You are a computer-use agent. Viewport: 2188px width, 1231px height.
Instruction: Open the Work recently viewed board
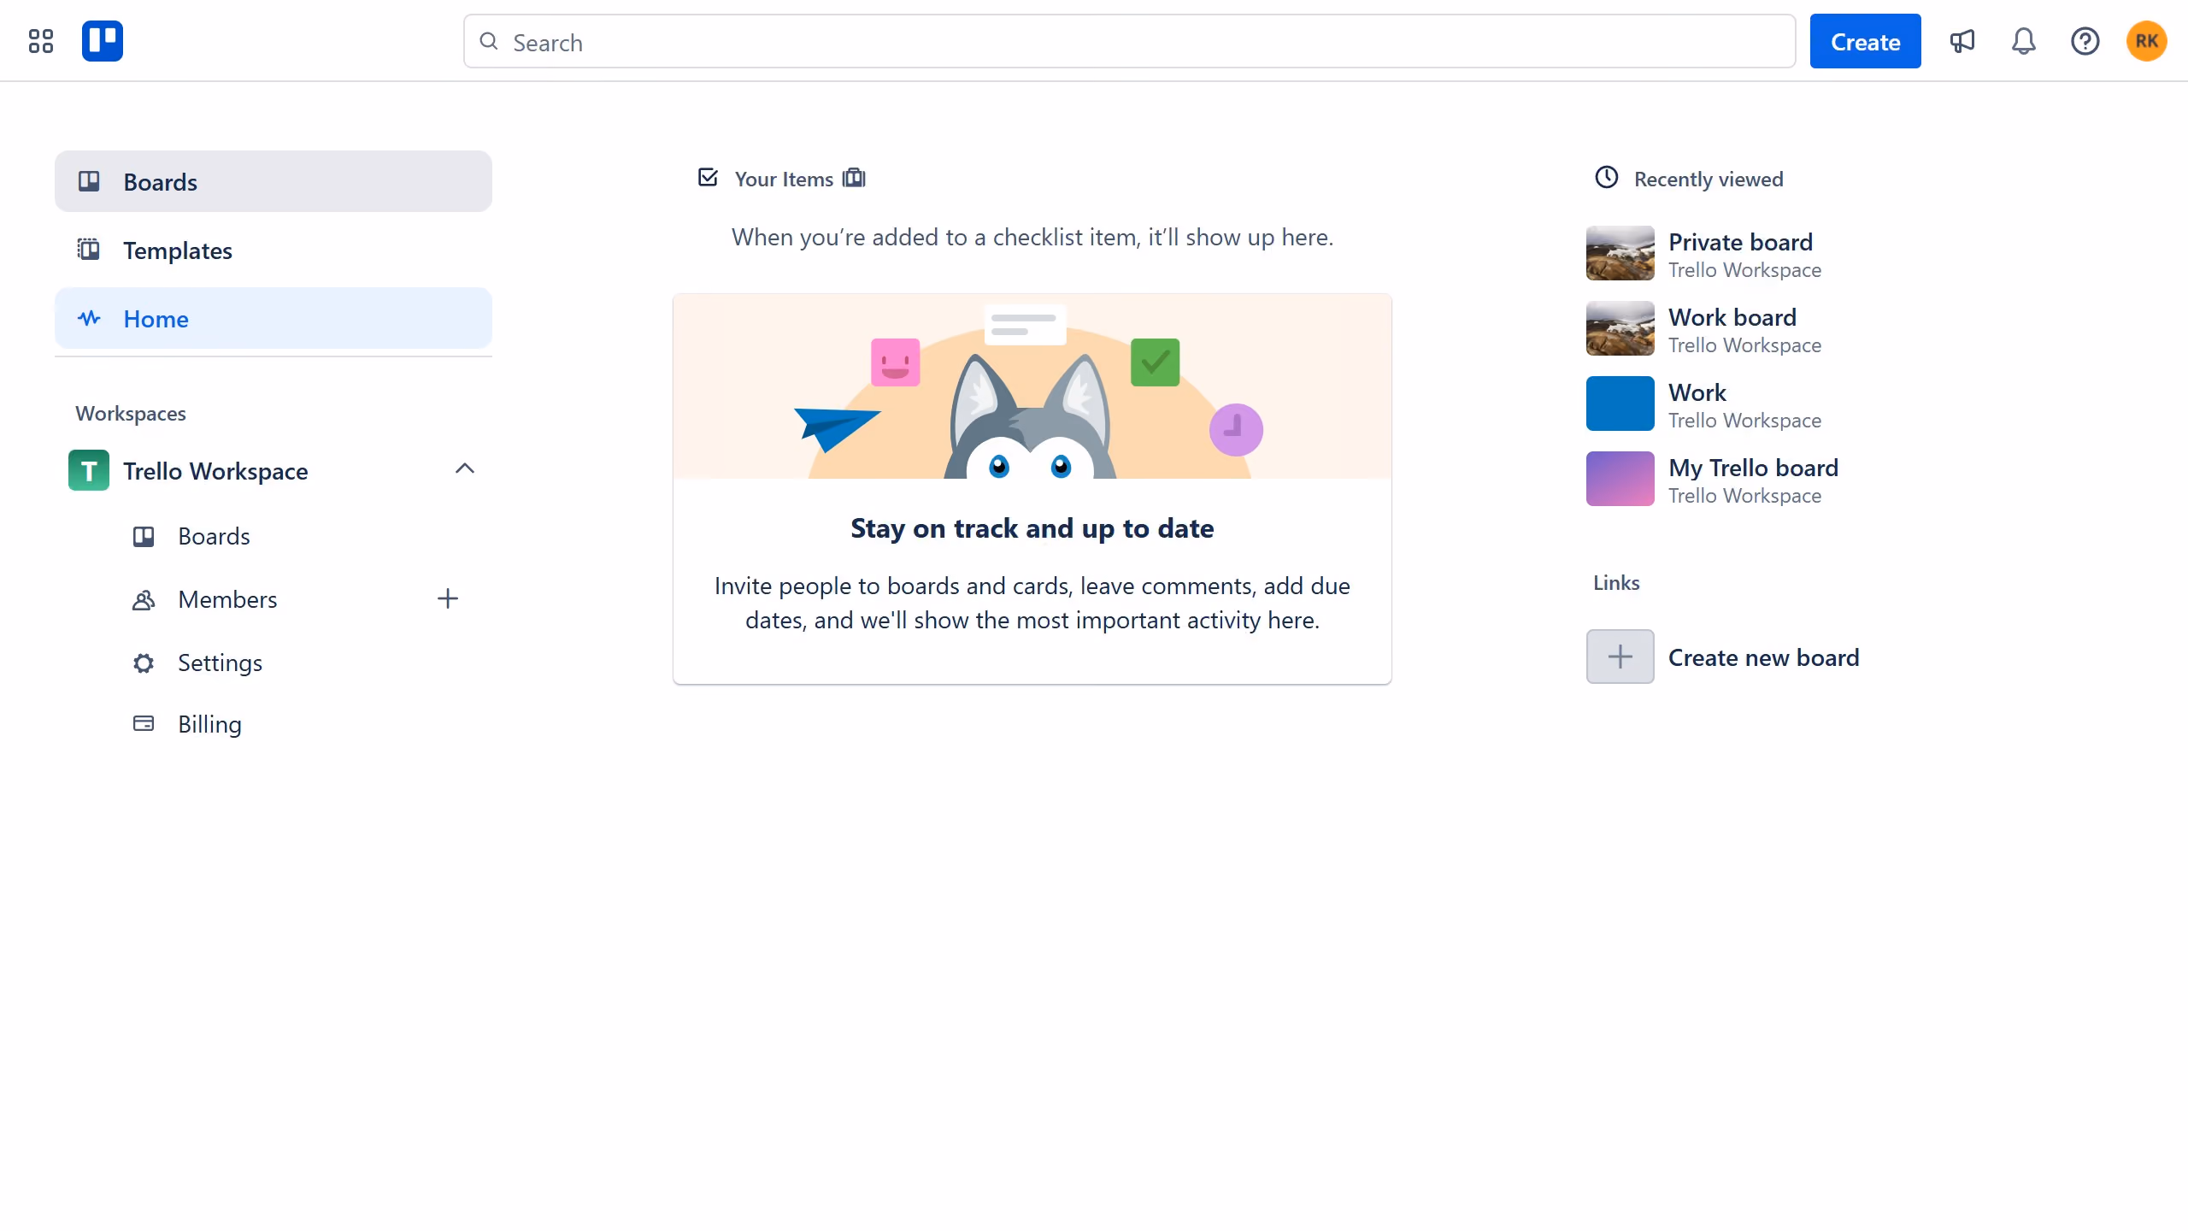pos(1697,392)
